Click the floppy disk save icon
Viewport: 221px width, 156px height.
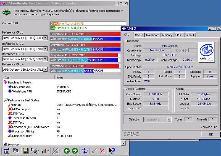click(x=25, y=151)
